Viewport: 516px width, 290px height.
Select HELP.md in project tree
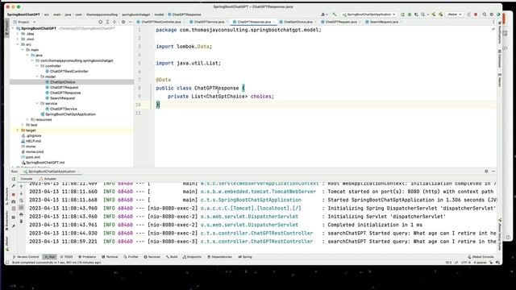tap(33, 141)
